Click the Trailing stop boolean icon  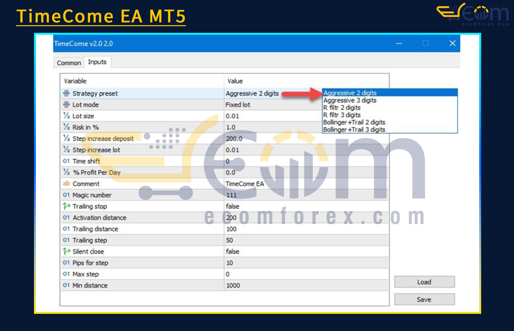pyautogui.click(x=66, y=206)
